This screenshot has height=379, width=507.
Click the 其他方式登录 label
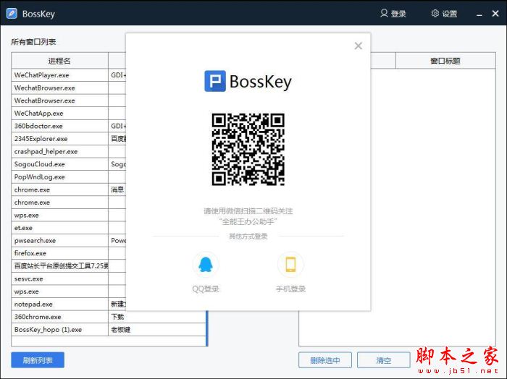[248, 237]
